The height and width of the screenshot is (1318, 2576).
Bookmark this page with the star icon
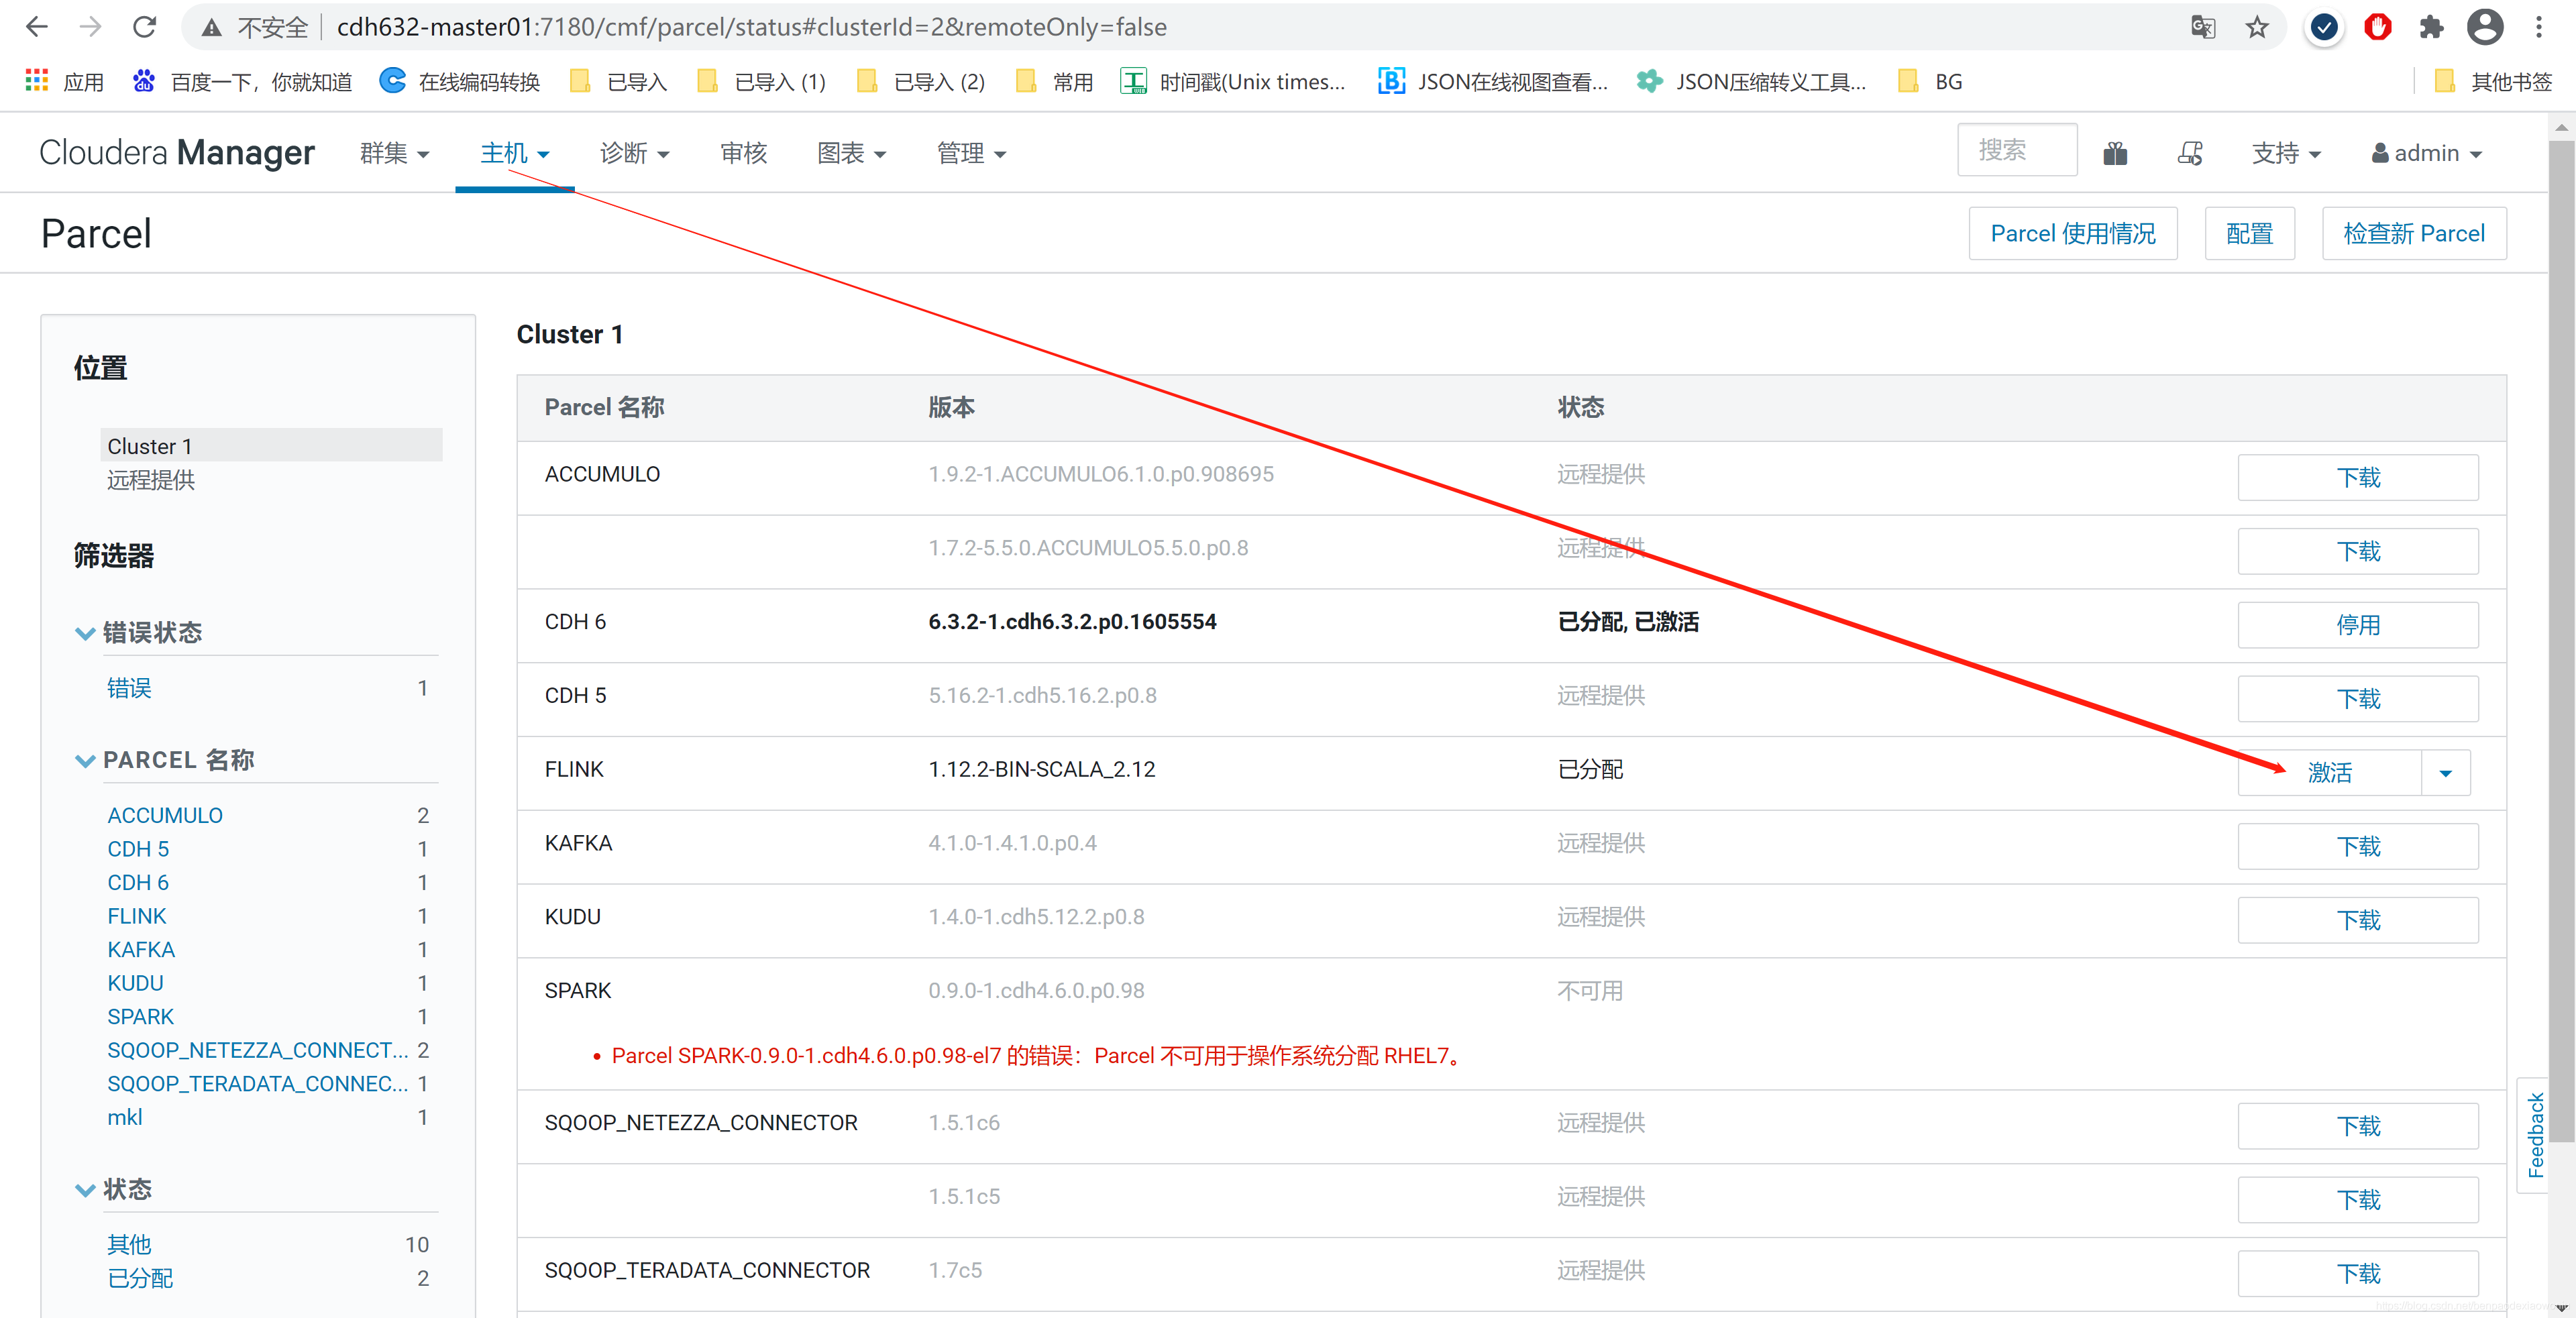(2256, 27)
